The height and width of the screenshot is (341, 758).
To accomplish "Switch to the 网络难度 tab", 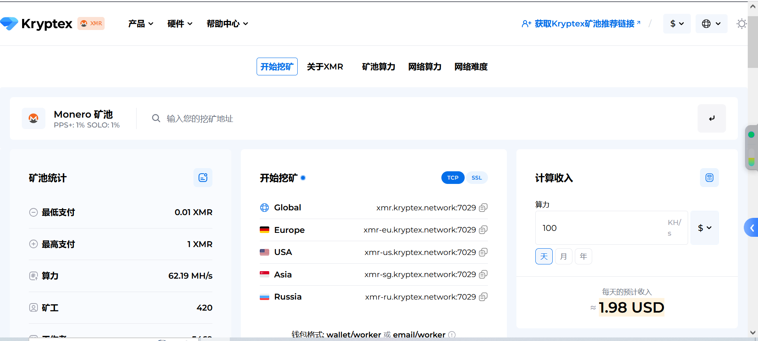I will 471,67.
